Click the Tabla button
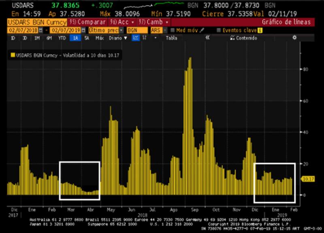The width and height of the screenshot is (324, 233). coord(171,38)
